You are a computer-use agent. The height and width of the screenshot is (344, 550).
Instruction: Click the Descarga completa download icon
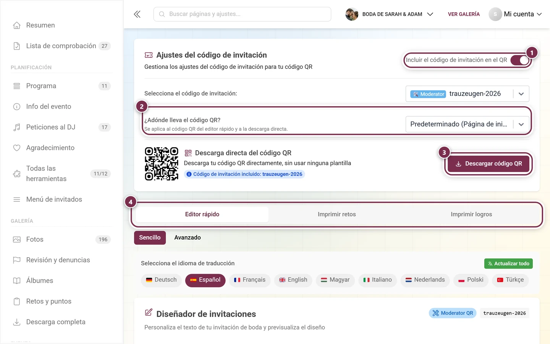(17, 322)
